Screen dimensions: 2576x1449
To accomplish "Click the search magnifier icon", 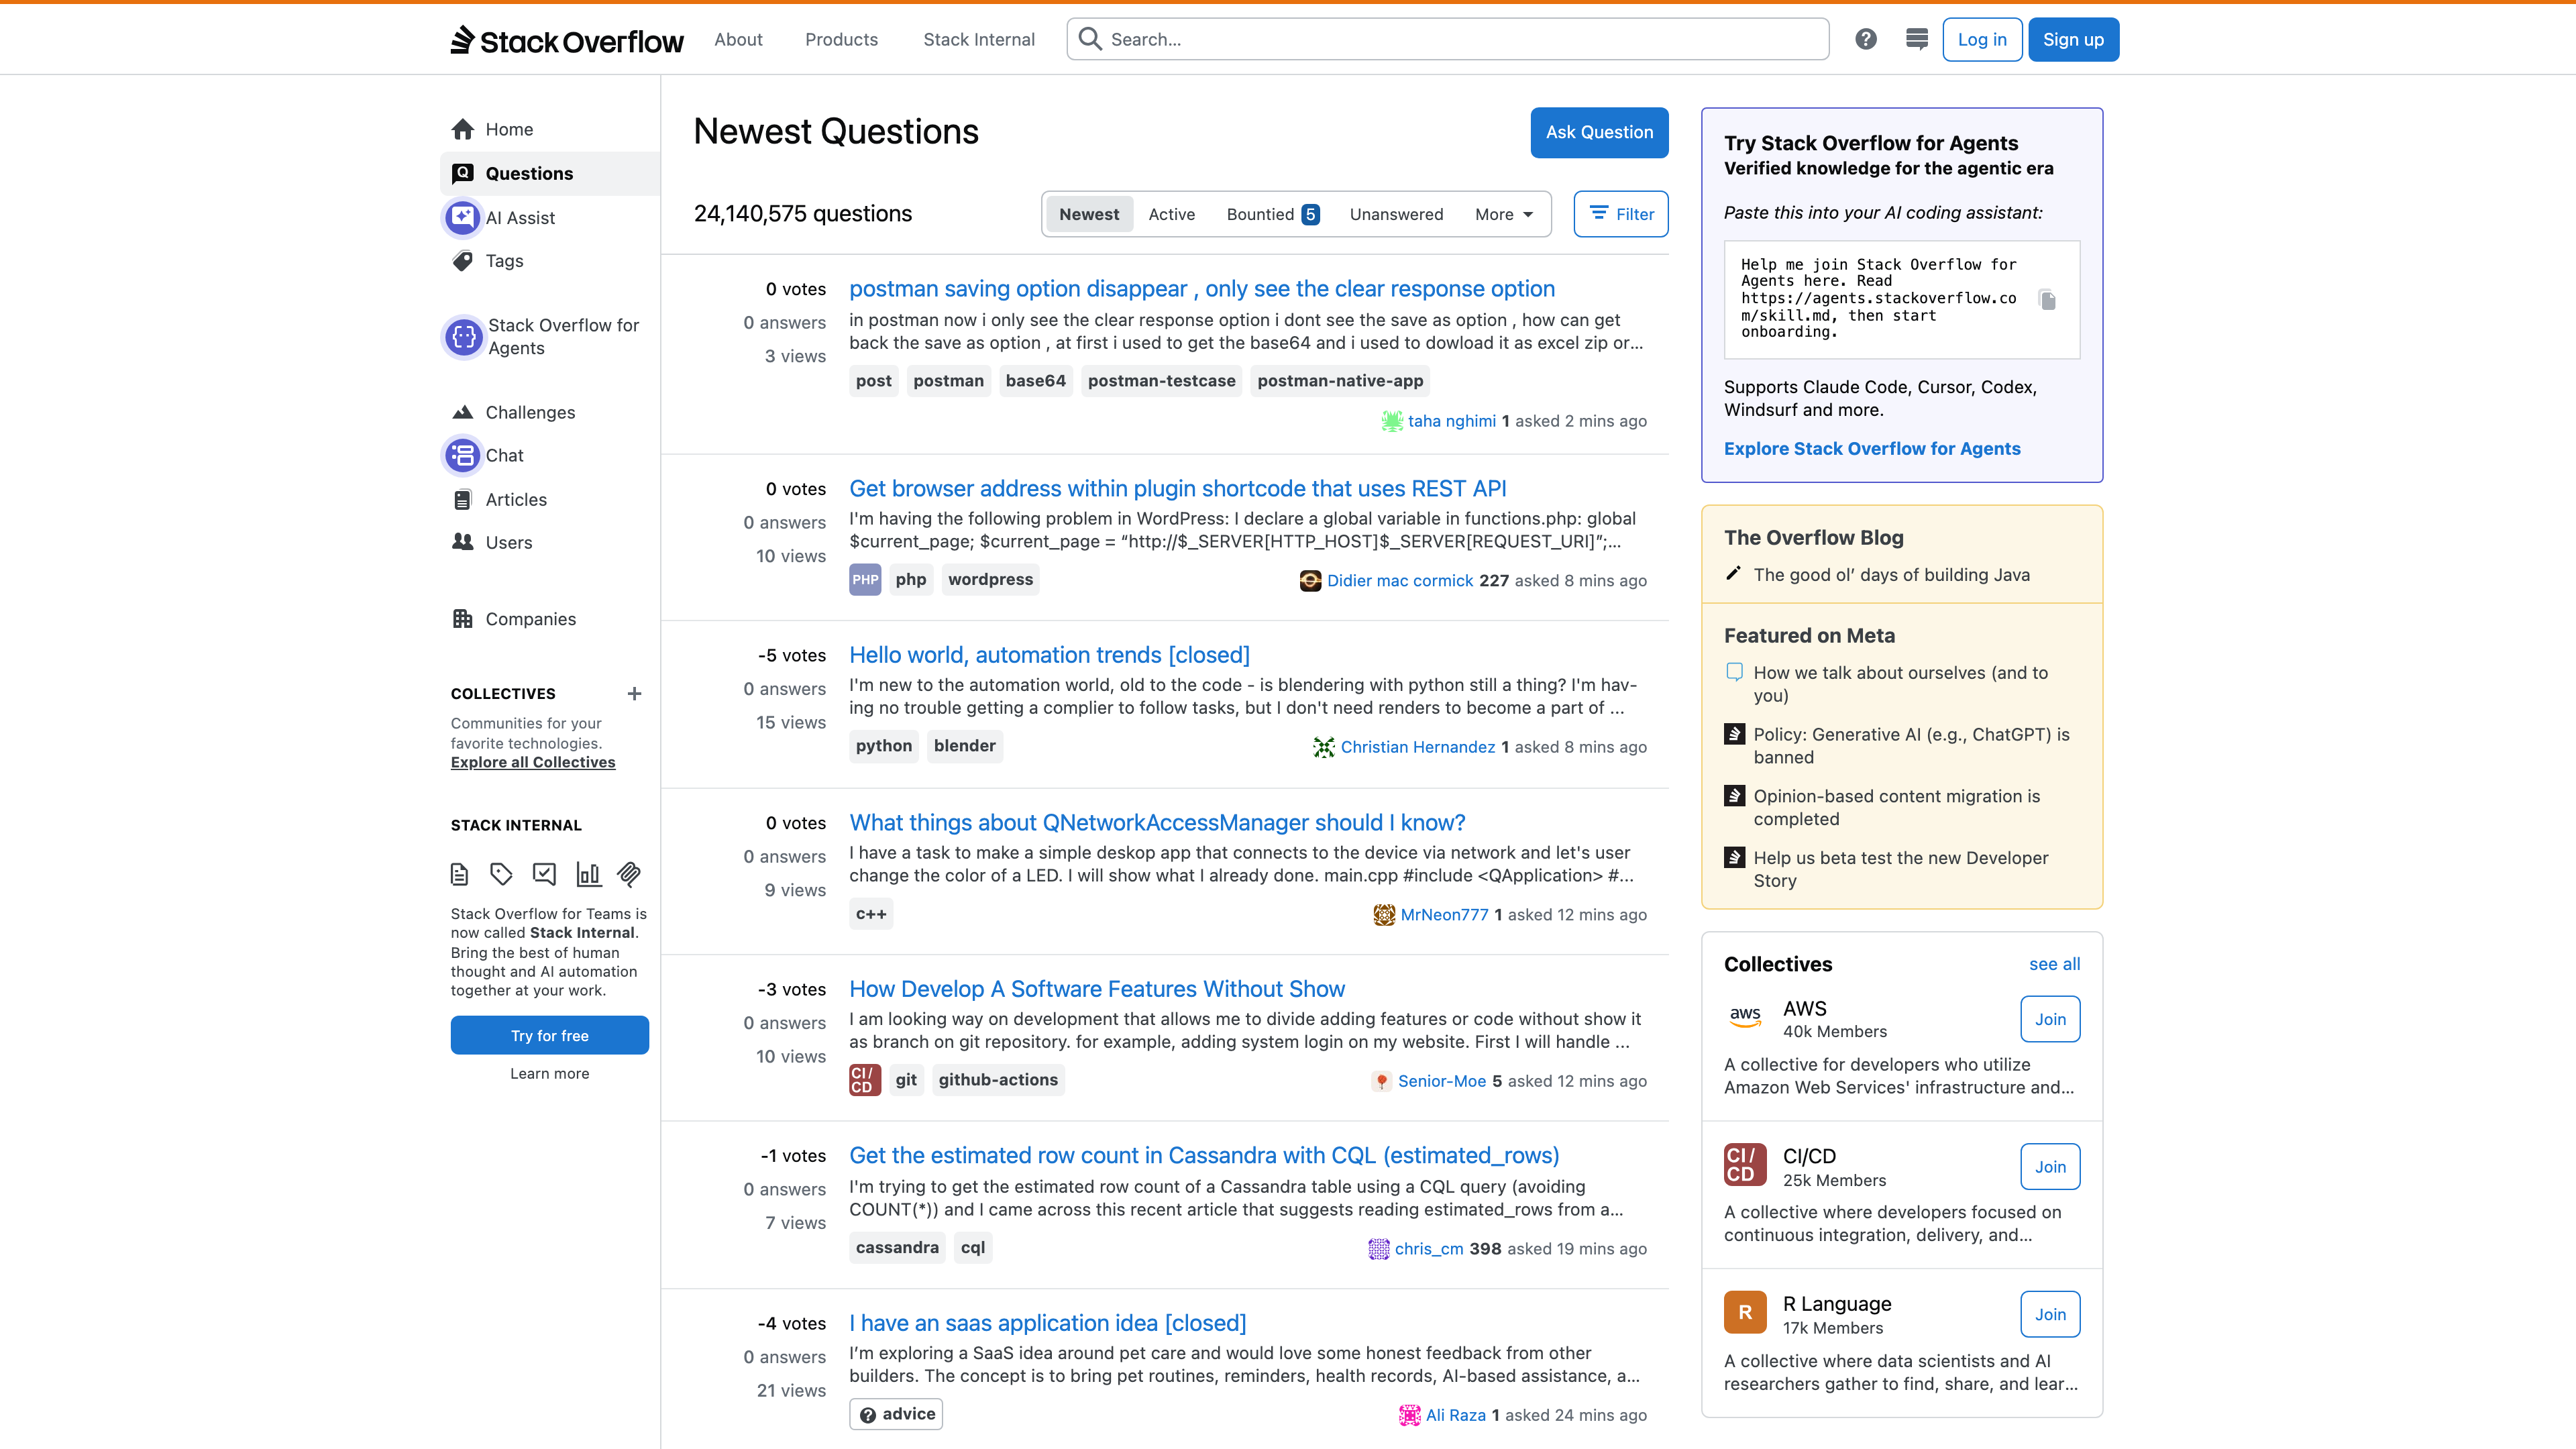I will [x=1090, y=39].
